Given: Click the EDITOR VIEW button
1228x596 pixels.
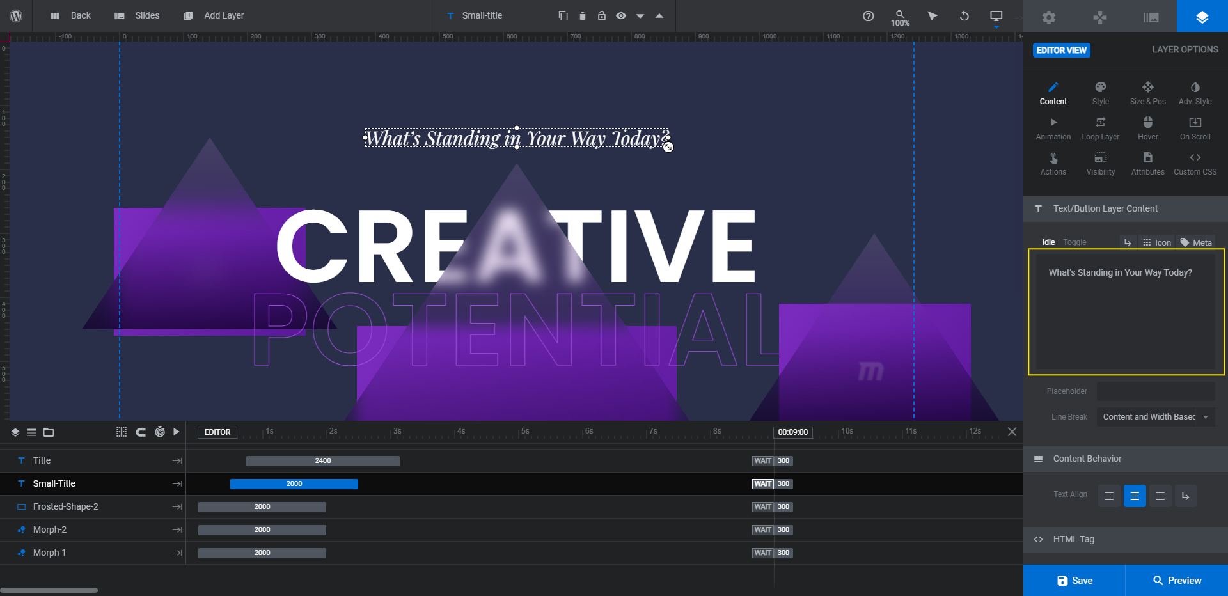Looking at the screenshot, I should 1062,50.
